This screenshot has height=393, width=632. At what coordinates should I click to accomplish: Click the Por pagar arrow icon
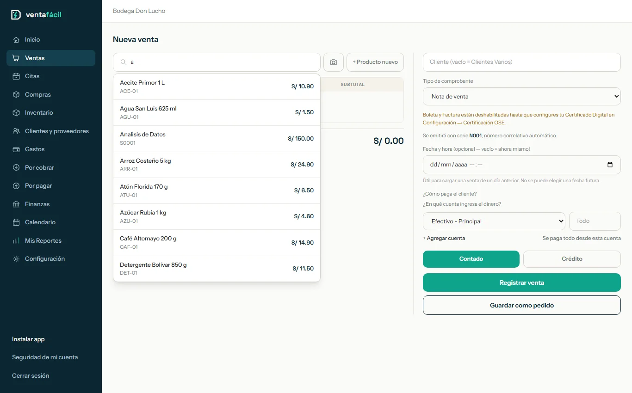pyautogui.click(x=16, y=186)
